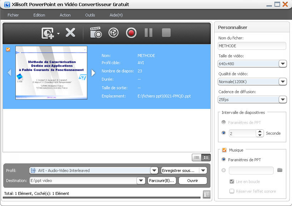292x206 pixels.
Task: Click the Nombre de diapos value 23
Action: point(140,71)
